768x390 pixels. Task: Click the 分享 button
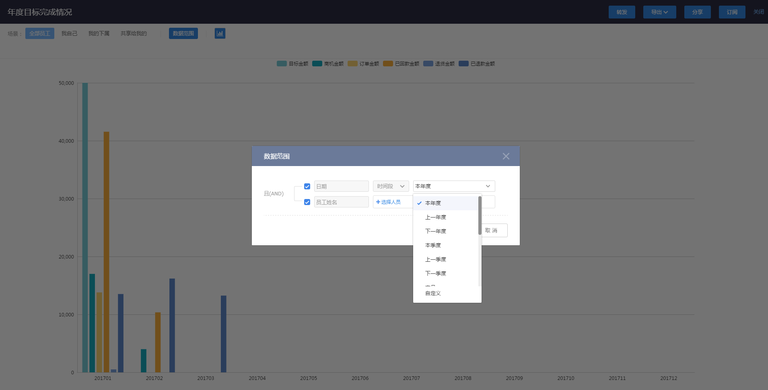pos(697,12)
